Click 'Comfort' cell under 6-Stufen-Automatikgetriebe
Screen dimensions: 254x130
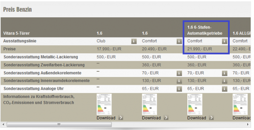click(195, 41)
